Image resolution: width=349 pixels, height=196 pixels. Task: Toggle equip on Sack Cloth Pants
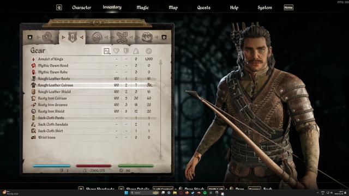[x=93, y=118]
